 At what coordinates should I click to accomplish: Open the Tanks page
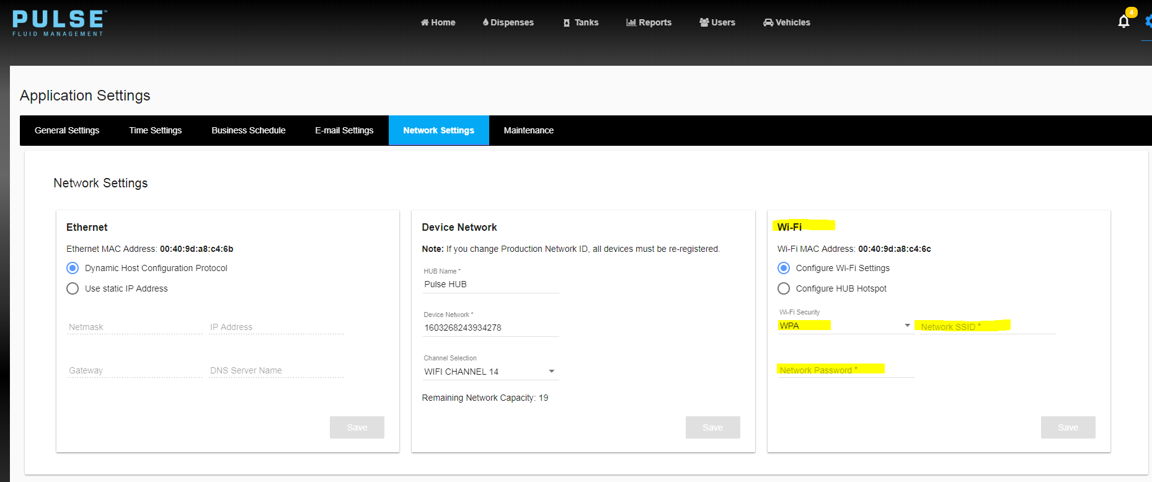coord(580,22)
